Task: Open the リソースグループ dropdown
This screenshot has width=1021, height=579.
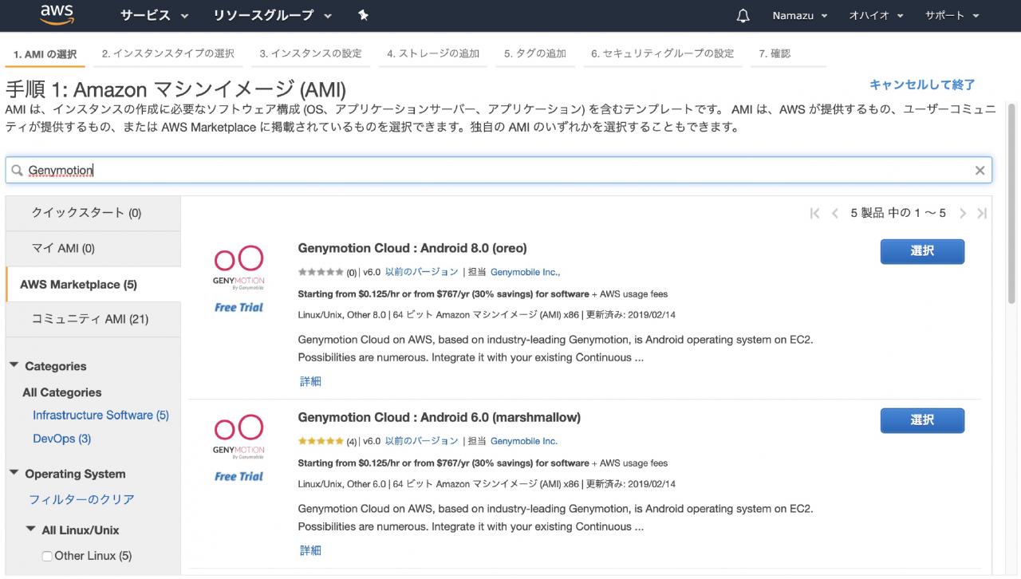Action: point(273,15)
